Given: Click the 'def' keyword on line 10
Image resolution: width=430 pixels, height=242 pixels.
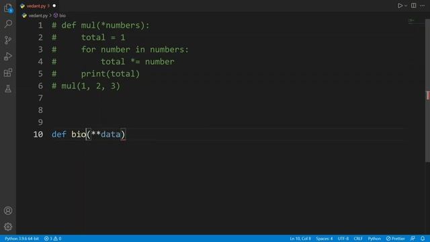Looking at the screenshot, I should point(58,134).
